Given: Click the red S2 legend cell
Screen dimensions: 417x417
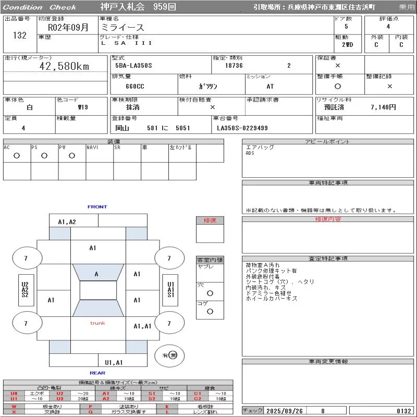Looking at the screenshot, I should 152,399.
